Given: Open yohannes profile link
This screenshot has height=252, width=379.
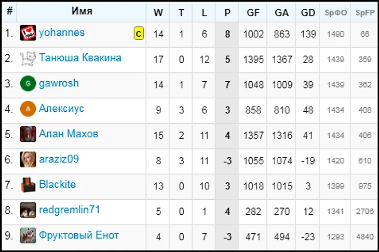Looking at the screenshot, I should pos(61,33).
